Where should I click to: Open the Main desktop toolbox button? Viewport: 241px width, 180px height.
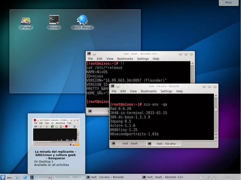click(x=229, y=3)
